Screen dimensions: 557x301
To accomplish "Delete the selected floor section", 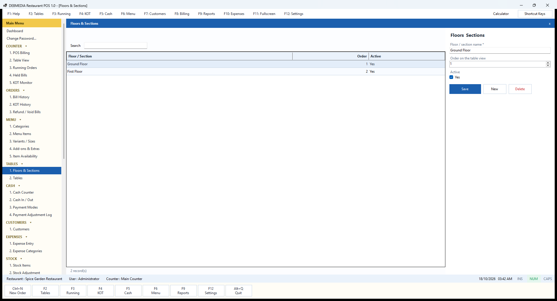I will [x=520, y=89].
